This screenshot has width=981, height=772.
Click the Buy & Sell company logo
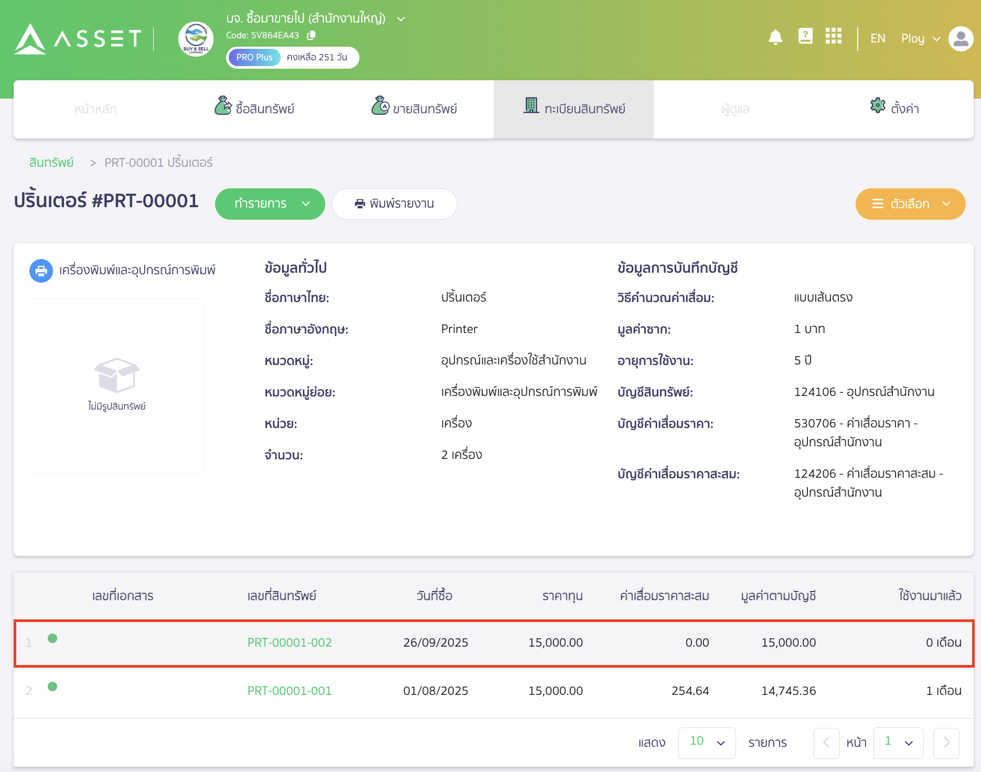pyautogui.click(x=195, y=39)
